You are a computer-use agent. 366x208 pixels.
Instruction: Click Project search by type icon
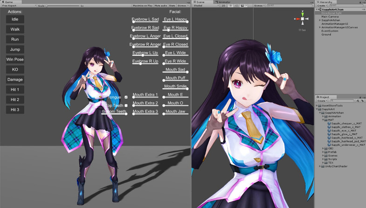(358, 101)
